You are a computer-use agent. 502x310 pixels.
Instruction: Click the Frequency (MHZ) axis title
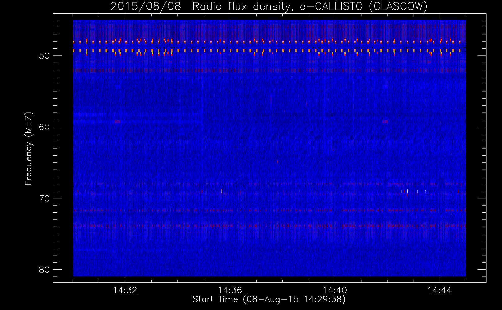29,149
